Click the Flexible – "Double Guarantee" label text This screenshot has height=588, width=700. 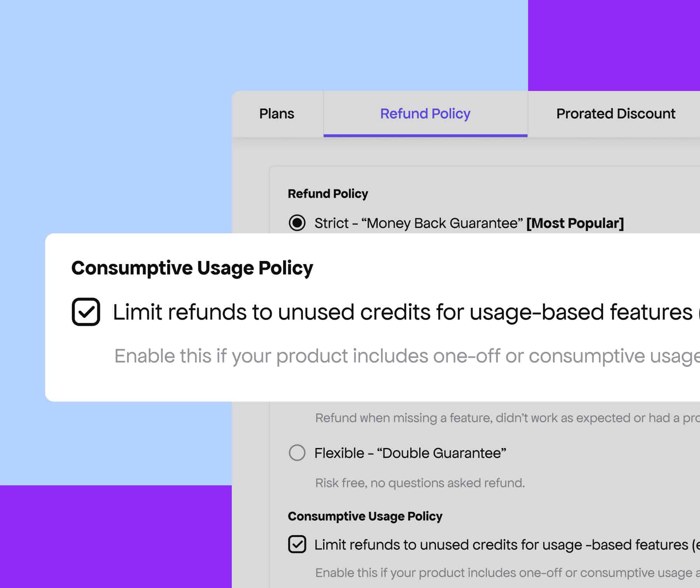pos(410,453)
